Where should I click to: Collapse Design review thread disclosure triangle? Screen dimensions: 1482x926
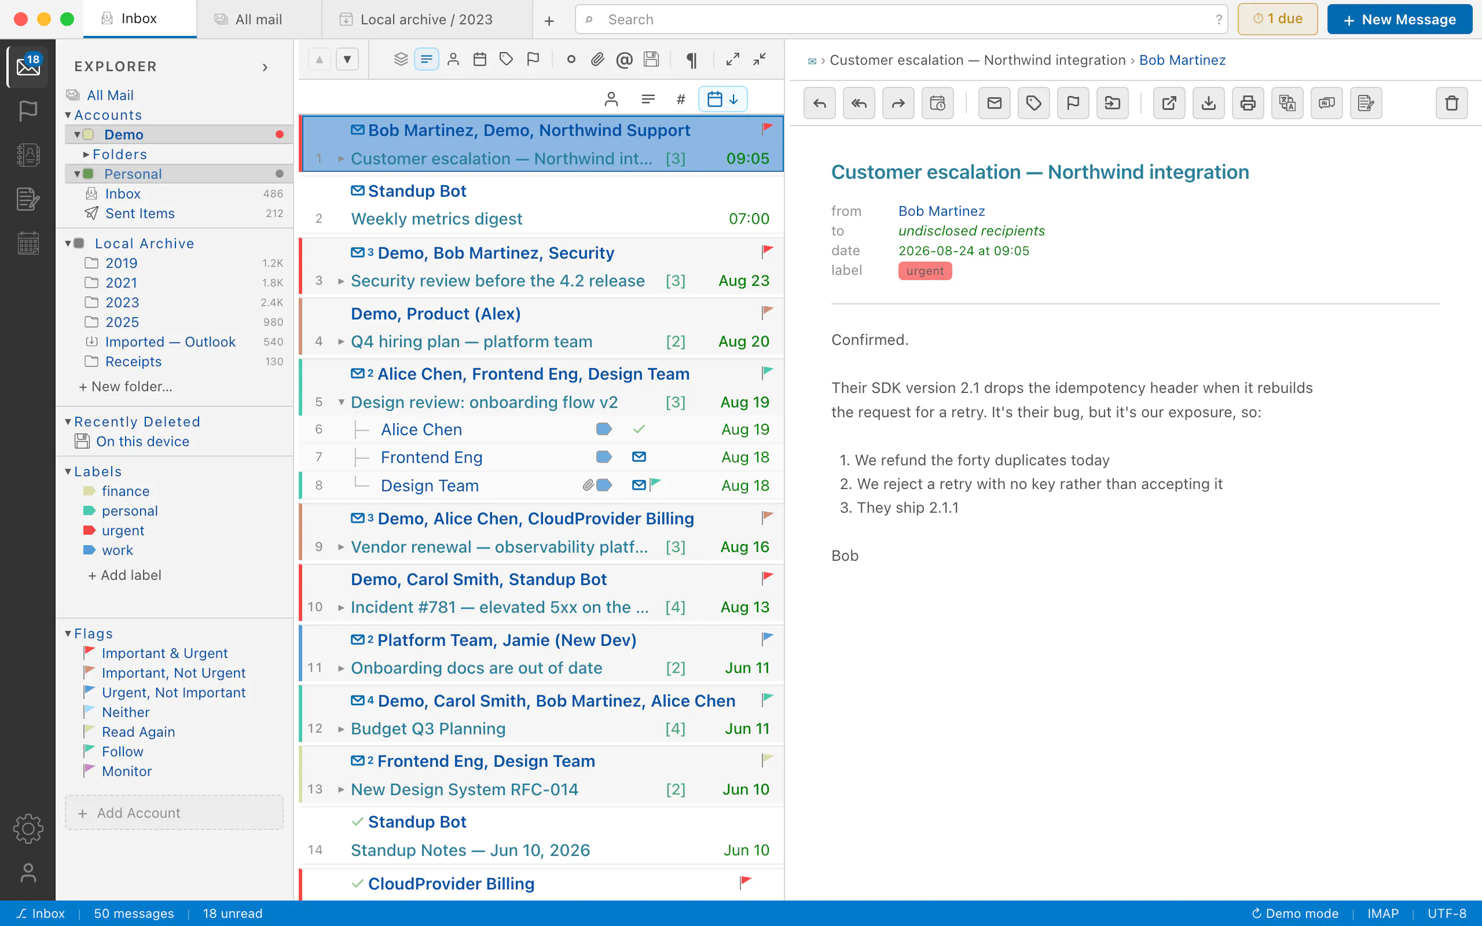click(341, 402)
